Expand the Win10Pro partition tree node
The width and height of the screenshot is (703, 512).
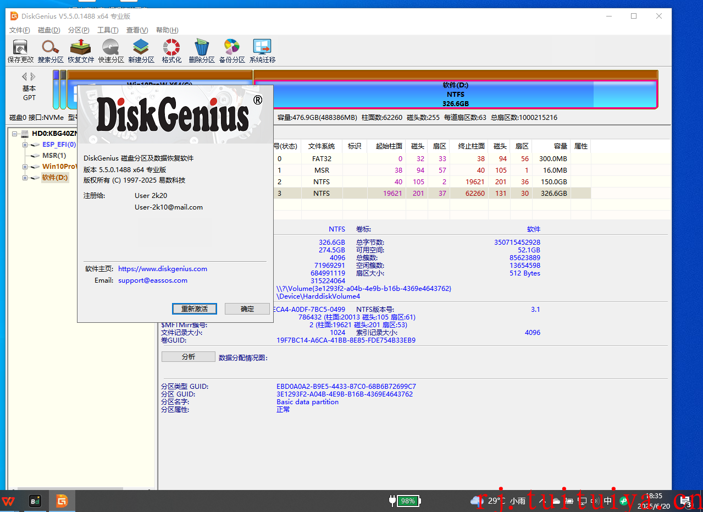(25, 167)
